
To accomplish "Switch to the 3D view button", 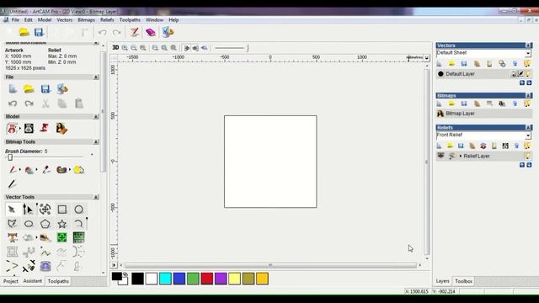I will click(115, 48).
